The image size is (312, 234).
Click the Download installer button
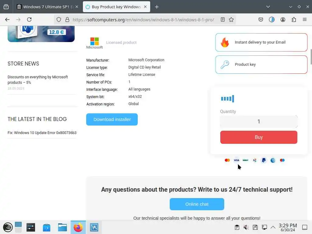(112, 119)
